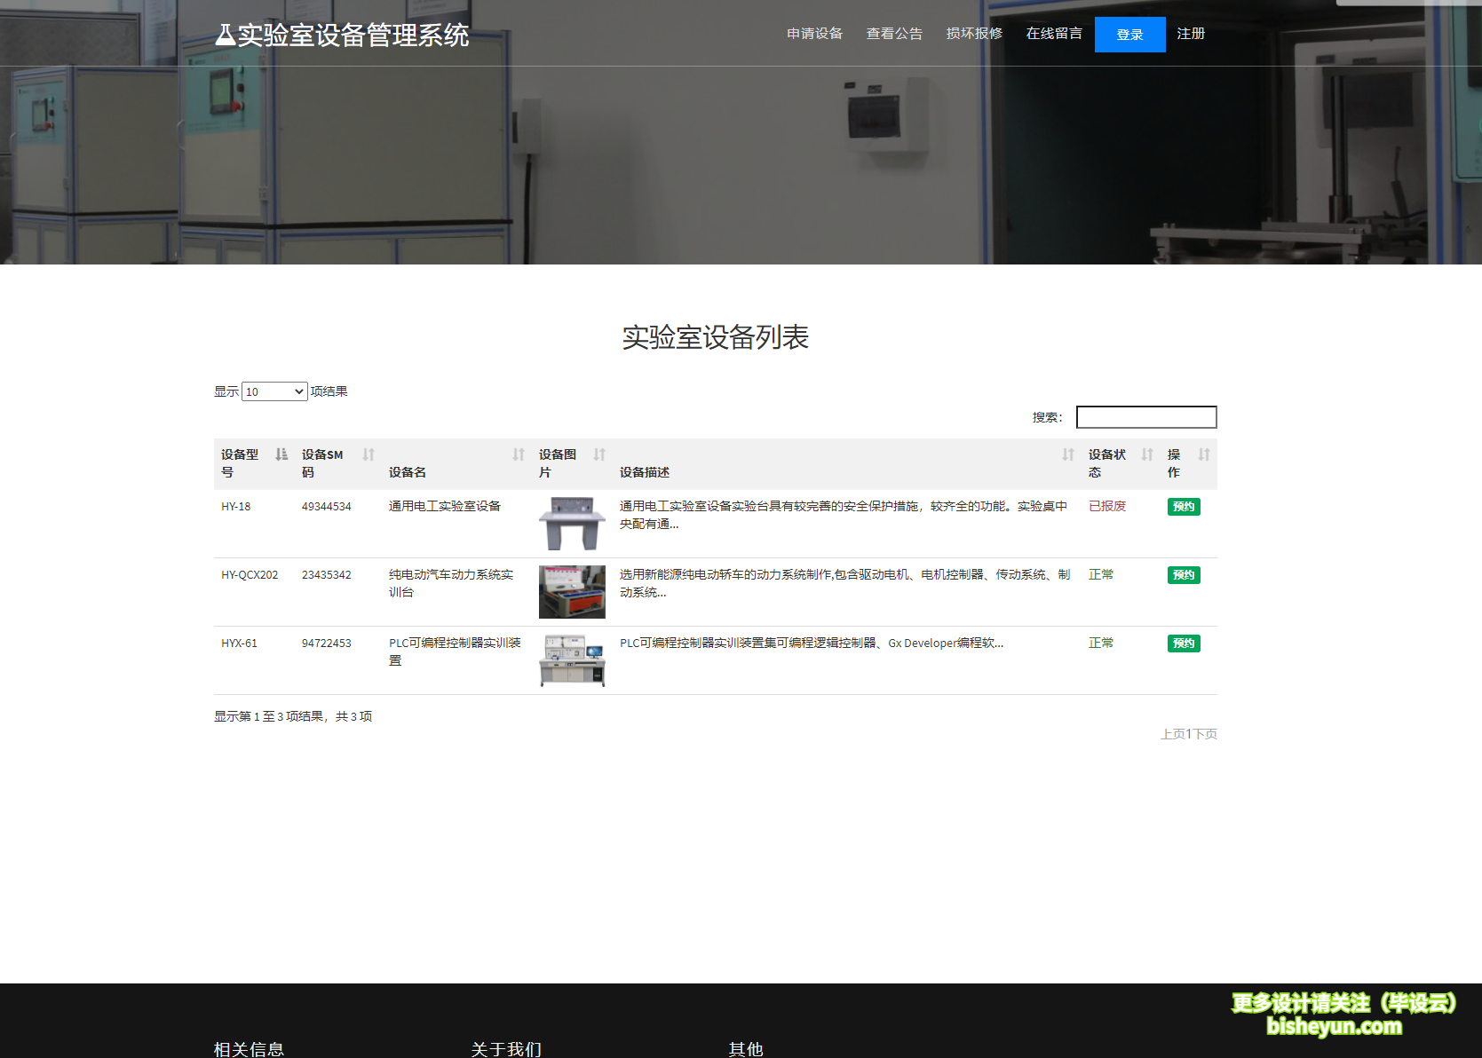The height and width of the screenshot is (1058, 1482).
Task: Click the 注册 link
Action: [1190, 34]
